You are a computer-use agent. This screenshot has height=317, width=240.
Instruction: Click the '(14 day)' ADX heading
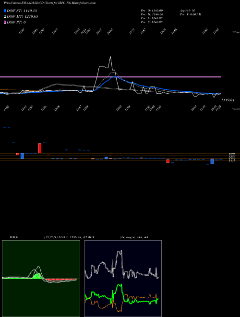pyautogui.click(x=126, y=237)
